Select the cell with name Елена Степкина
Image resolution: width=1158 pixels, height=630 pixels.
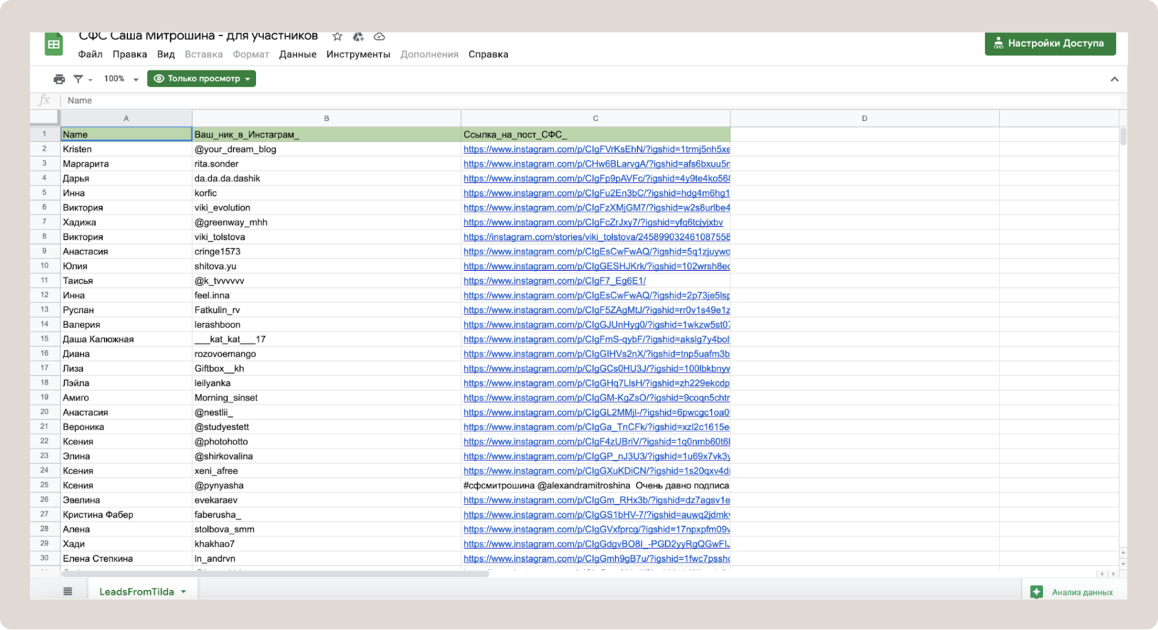(126, 559)
